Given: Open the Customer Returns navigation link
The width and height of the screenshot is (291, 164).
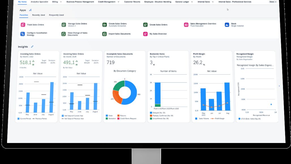Looking at the screenshot, I should tap(132, 2).
